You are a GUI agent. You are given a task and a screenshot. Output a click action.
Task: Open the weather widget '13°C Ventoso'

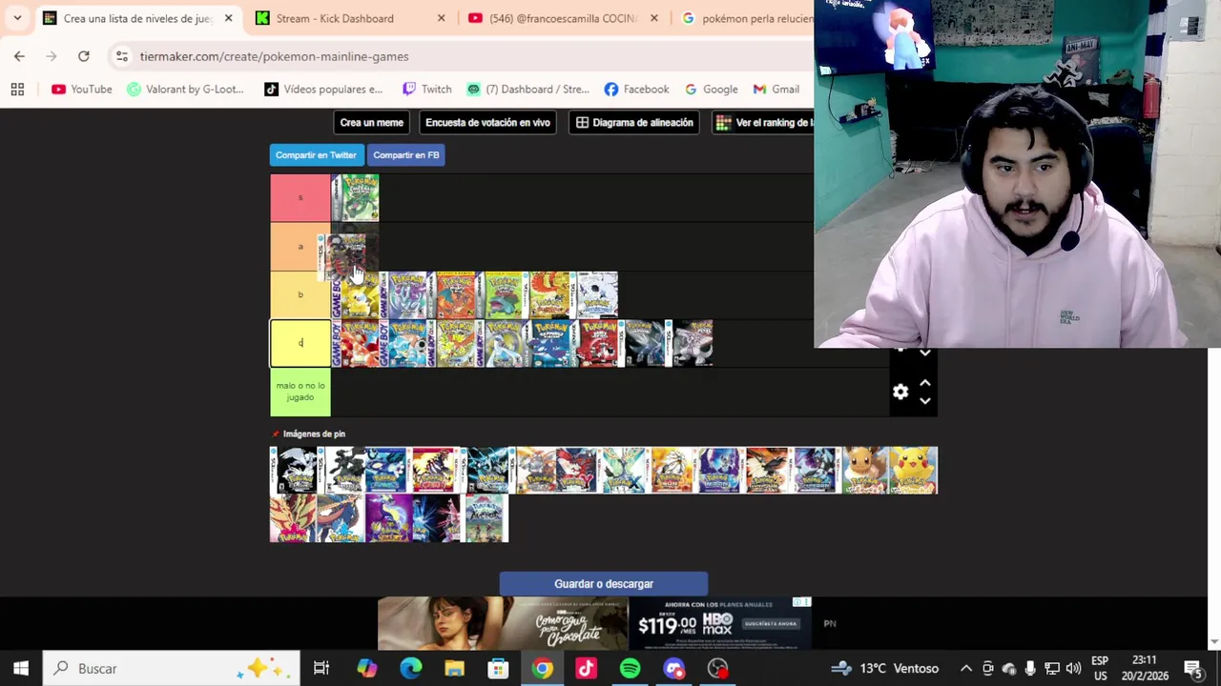(x=885, y=669)
